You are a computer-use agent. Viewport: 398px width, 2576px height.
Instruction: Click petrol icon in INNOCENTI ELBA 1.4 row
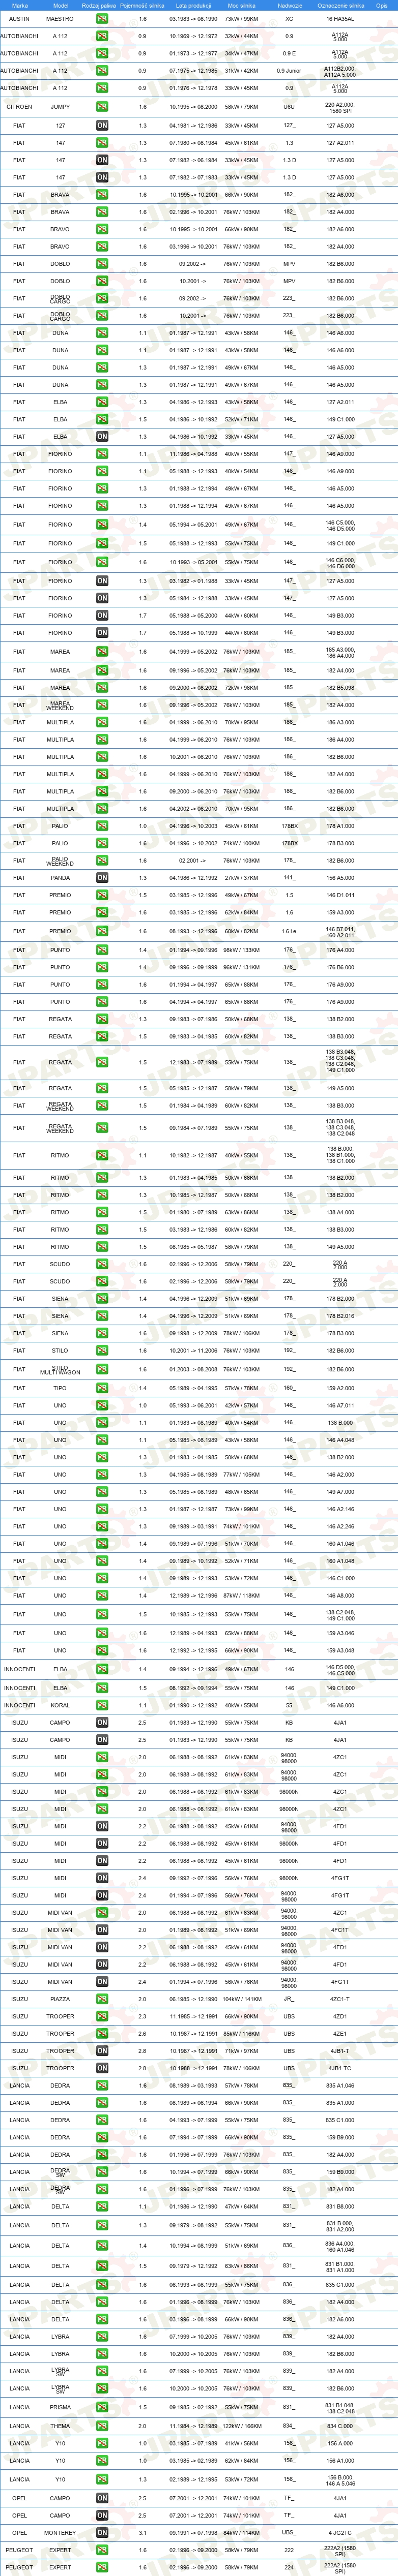click(102, 1669)
